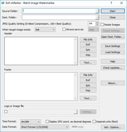
Task: Open the When target image exists dropdown
Action: pos(45,30)
